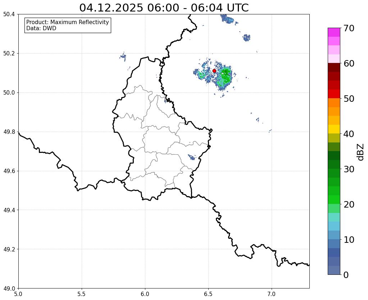Click the 49.4 latitude tick label
Image resolution: width=368 pixels, height=300 pixels.
coord(9,210)
